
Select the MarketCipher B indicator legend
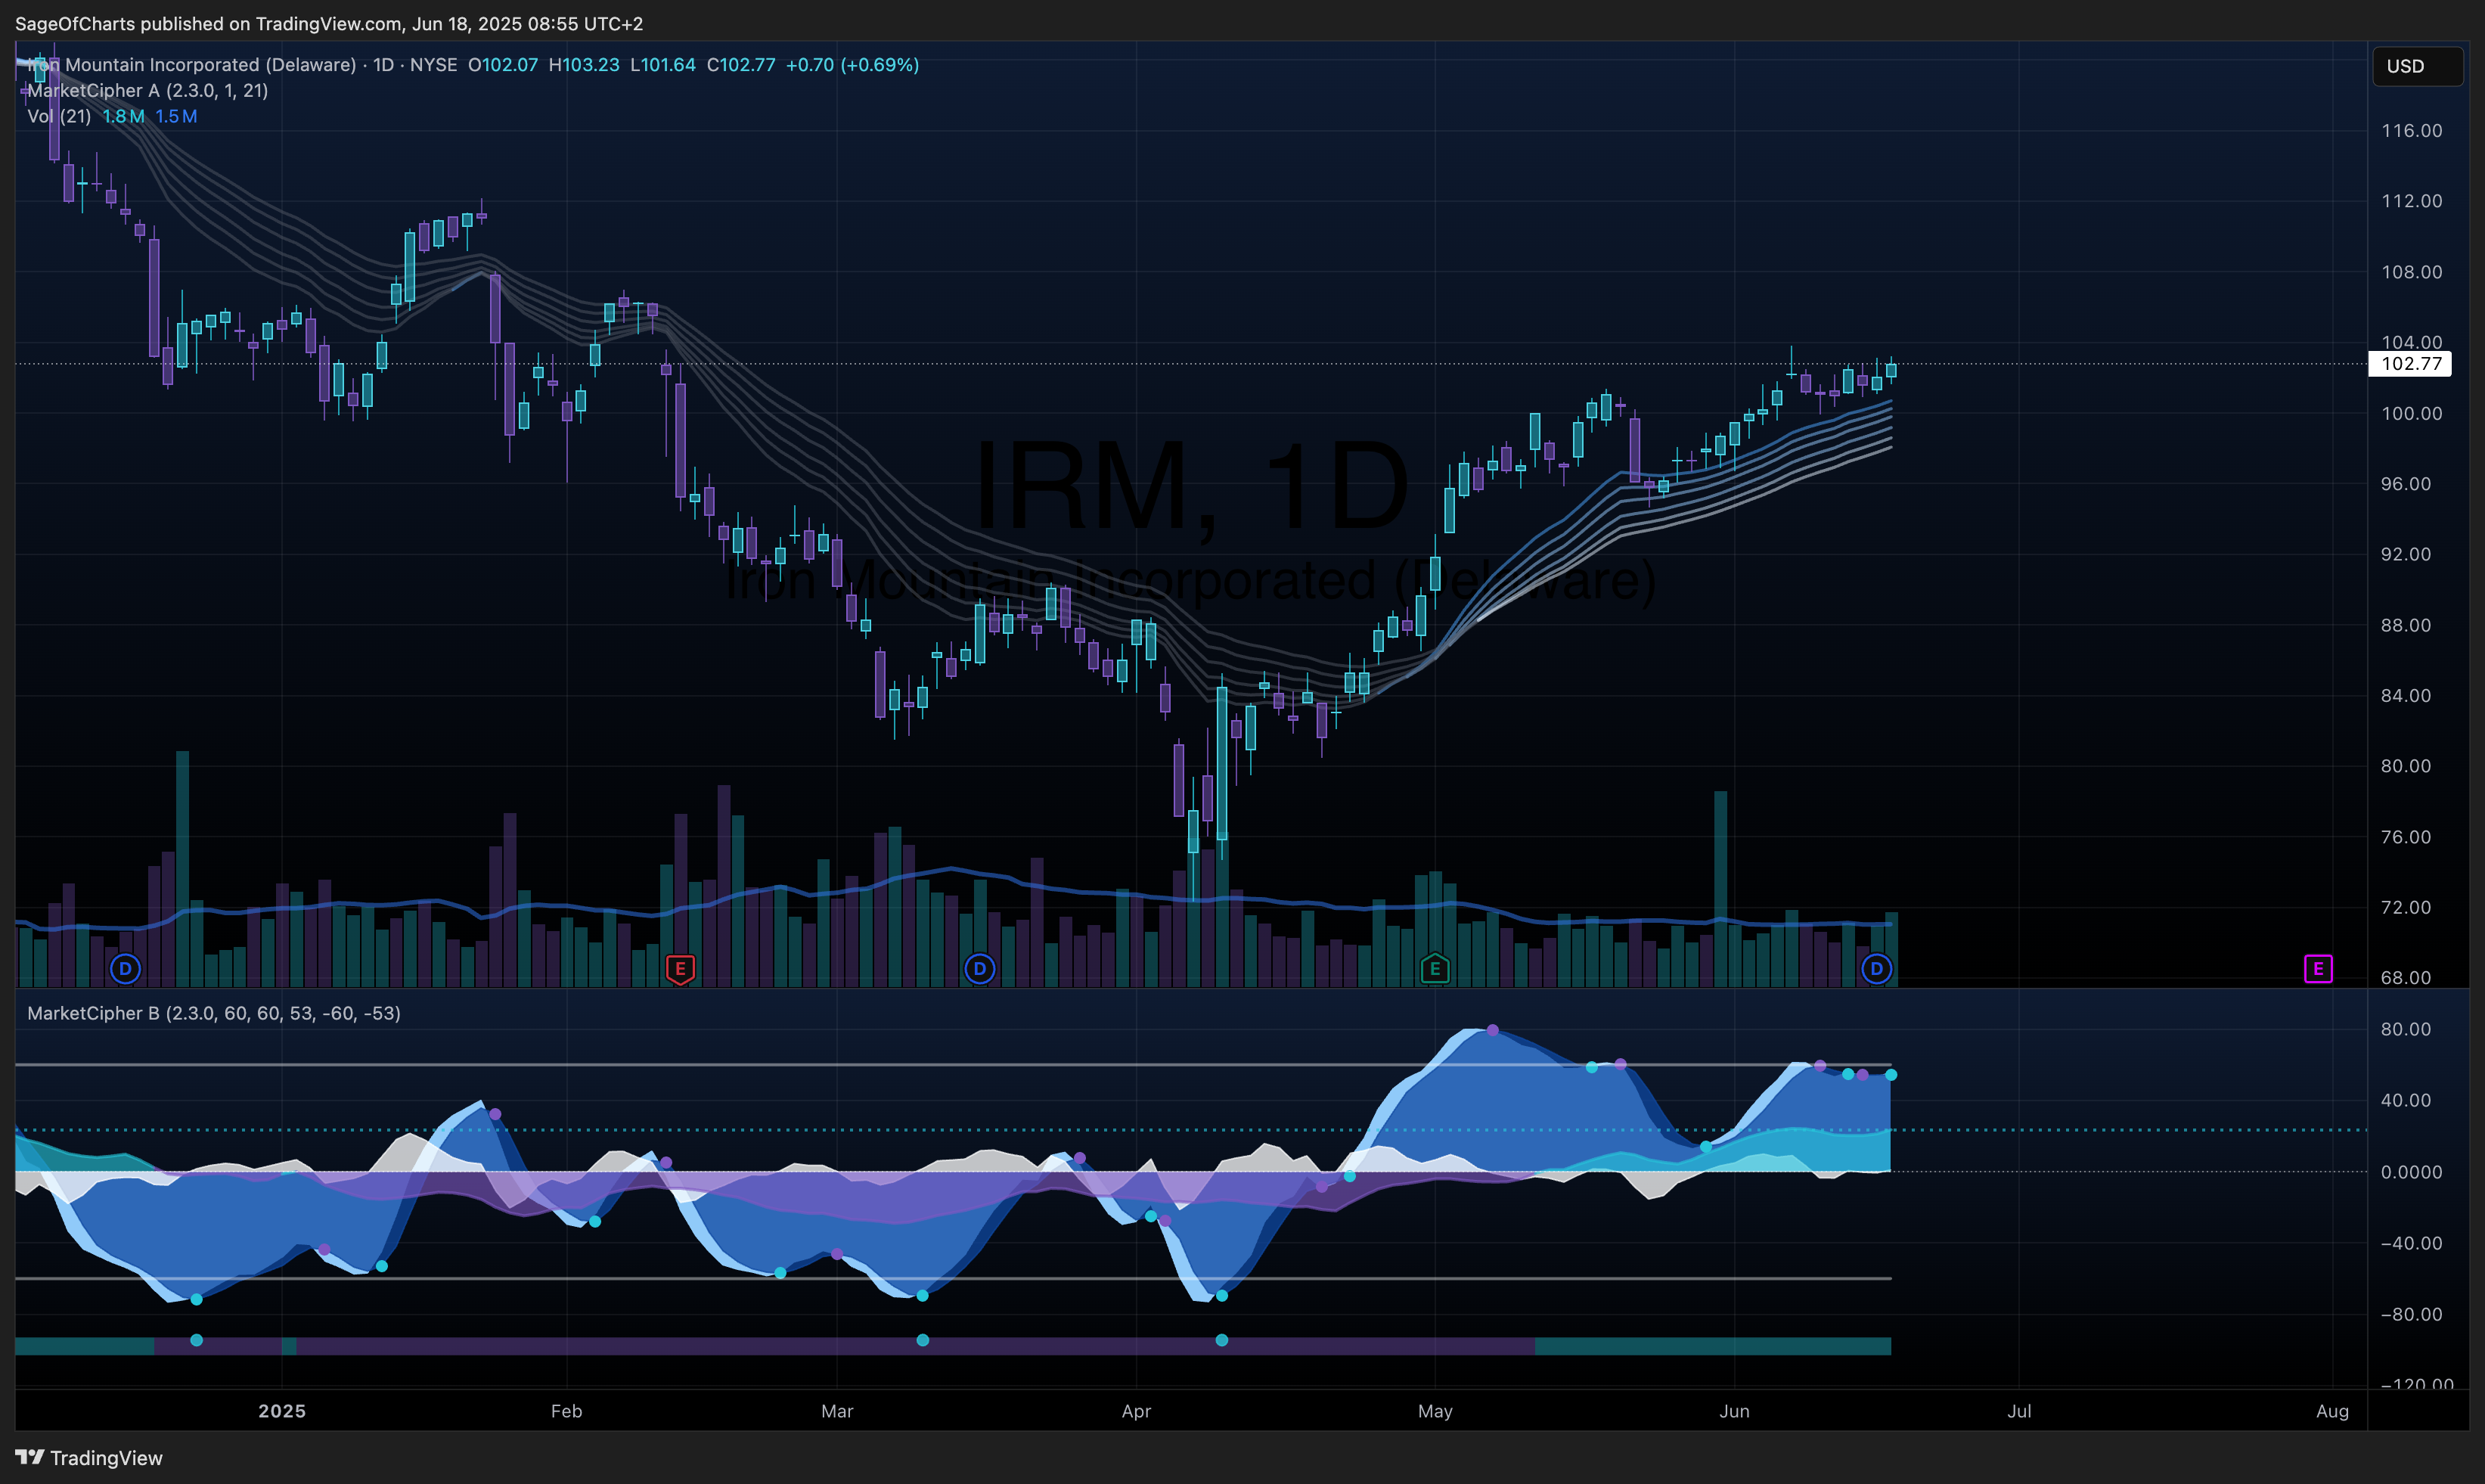coord(214,1013)
